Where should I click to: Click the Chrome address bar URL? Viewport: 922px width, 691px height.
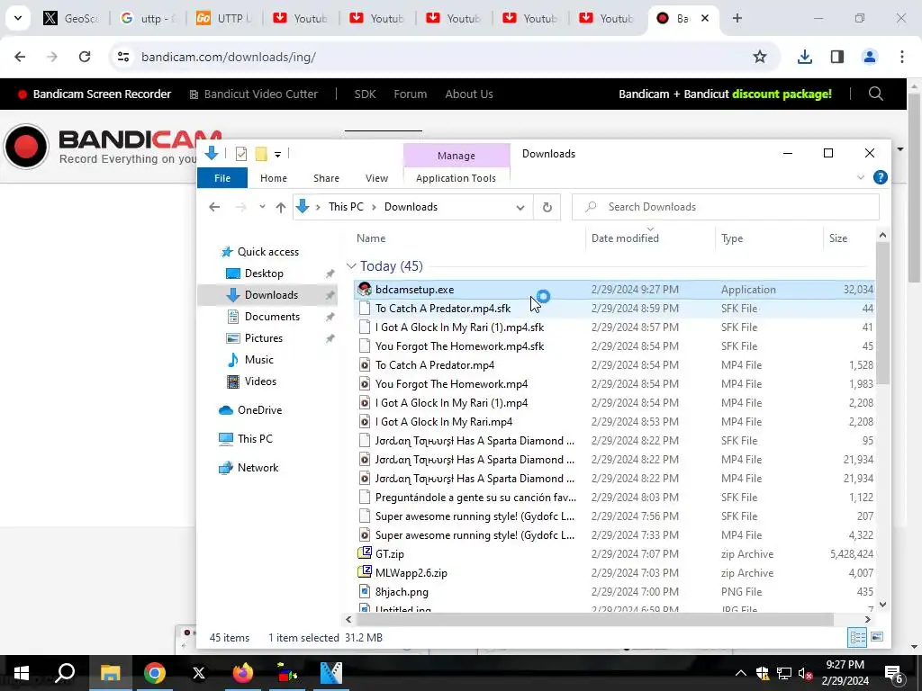pyautogui.click(x=229, y=57)
